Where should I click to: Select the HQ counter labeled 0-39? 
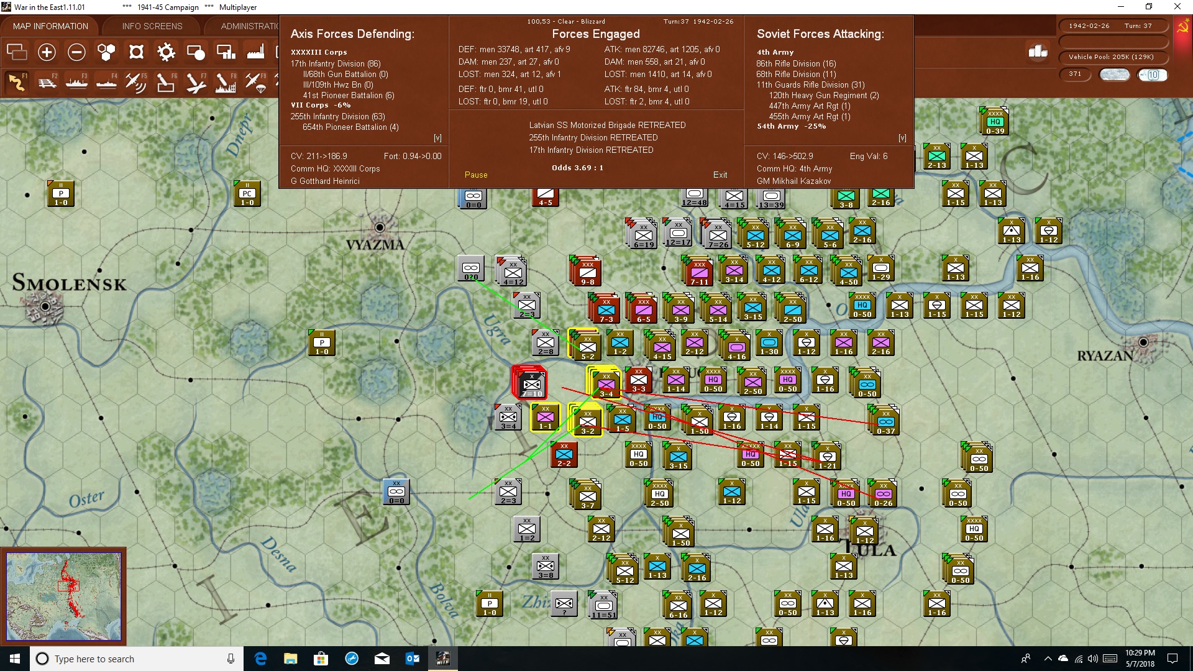coord(995,121)
